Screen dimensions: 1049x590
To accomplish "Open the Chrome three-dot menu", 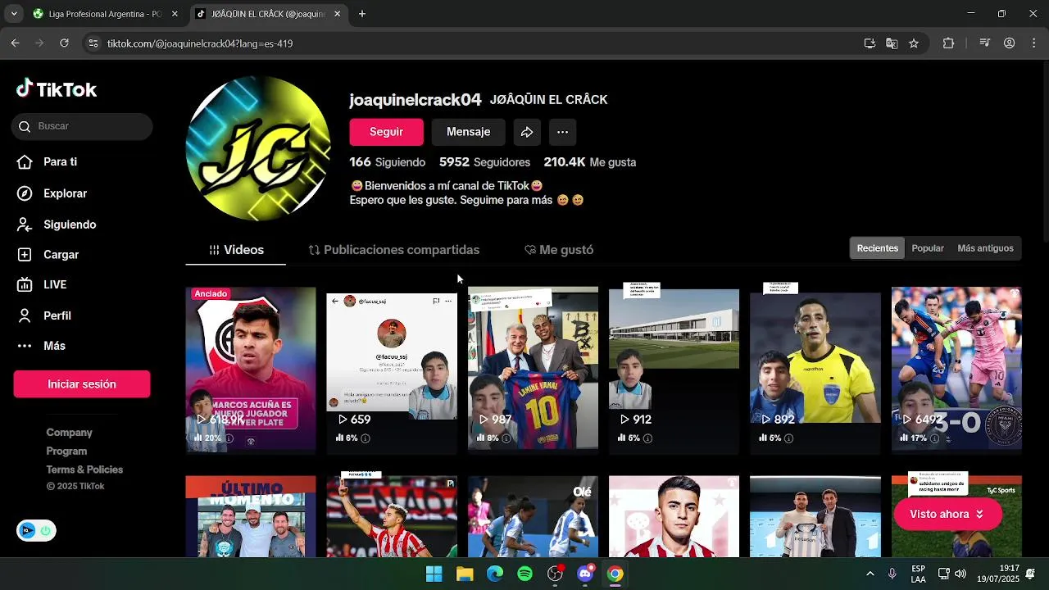I will click(x=1033, y=43).
